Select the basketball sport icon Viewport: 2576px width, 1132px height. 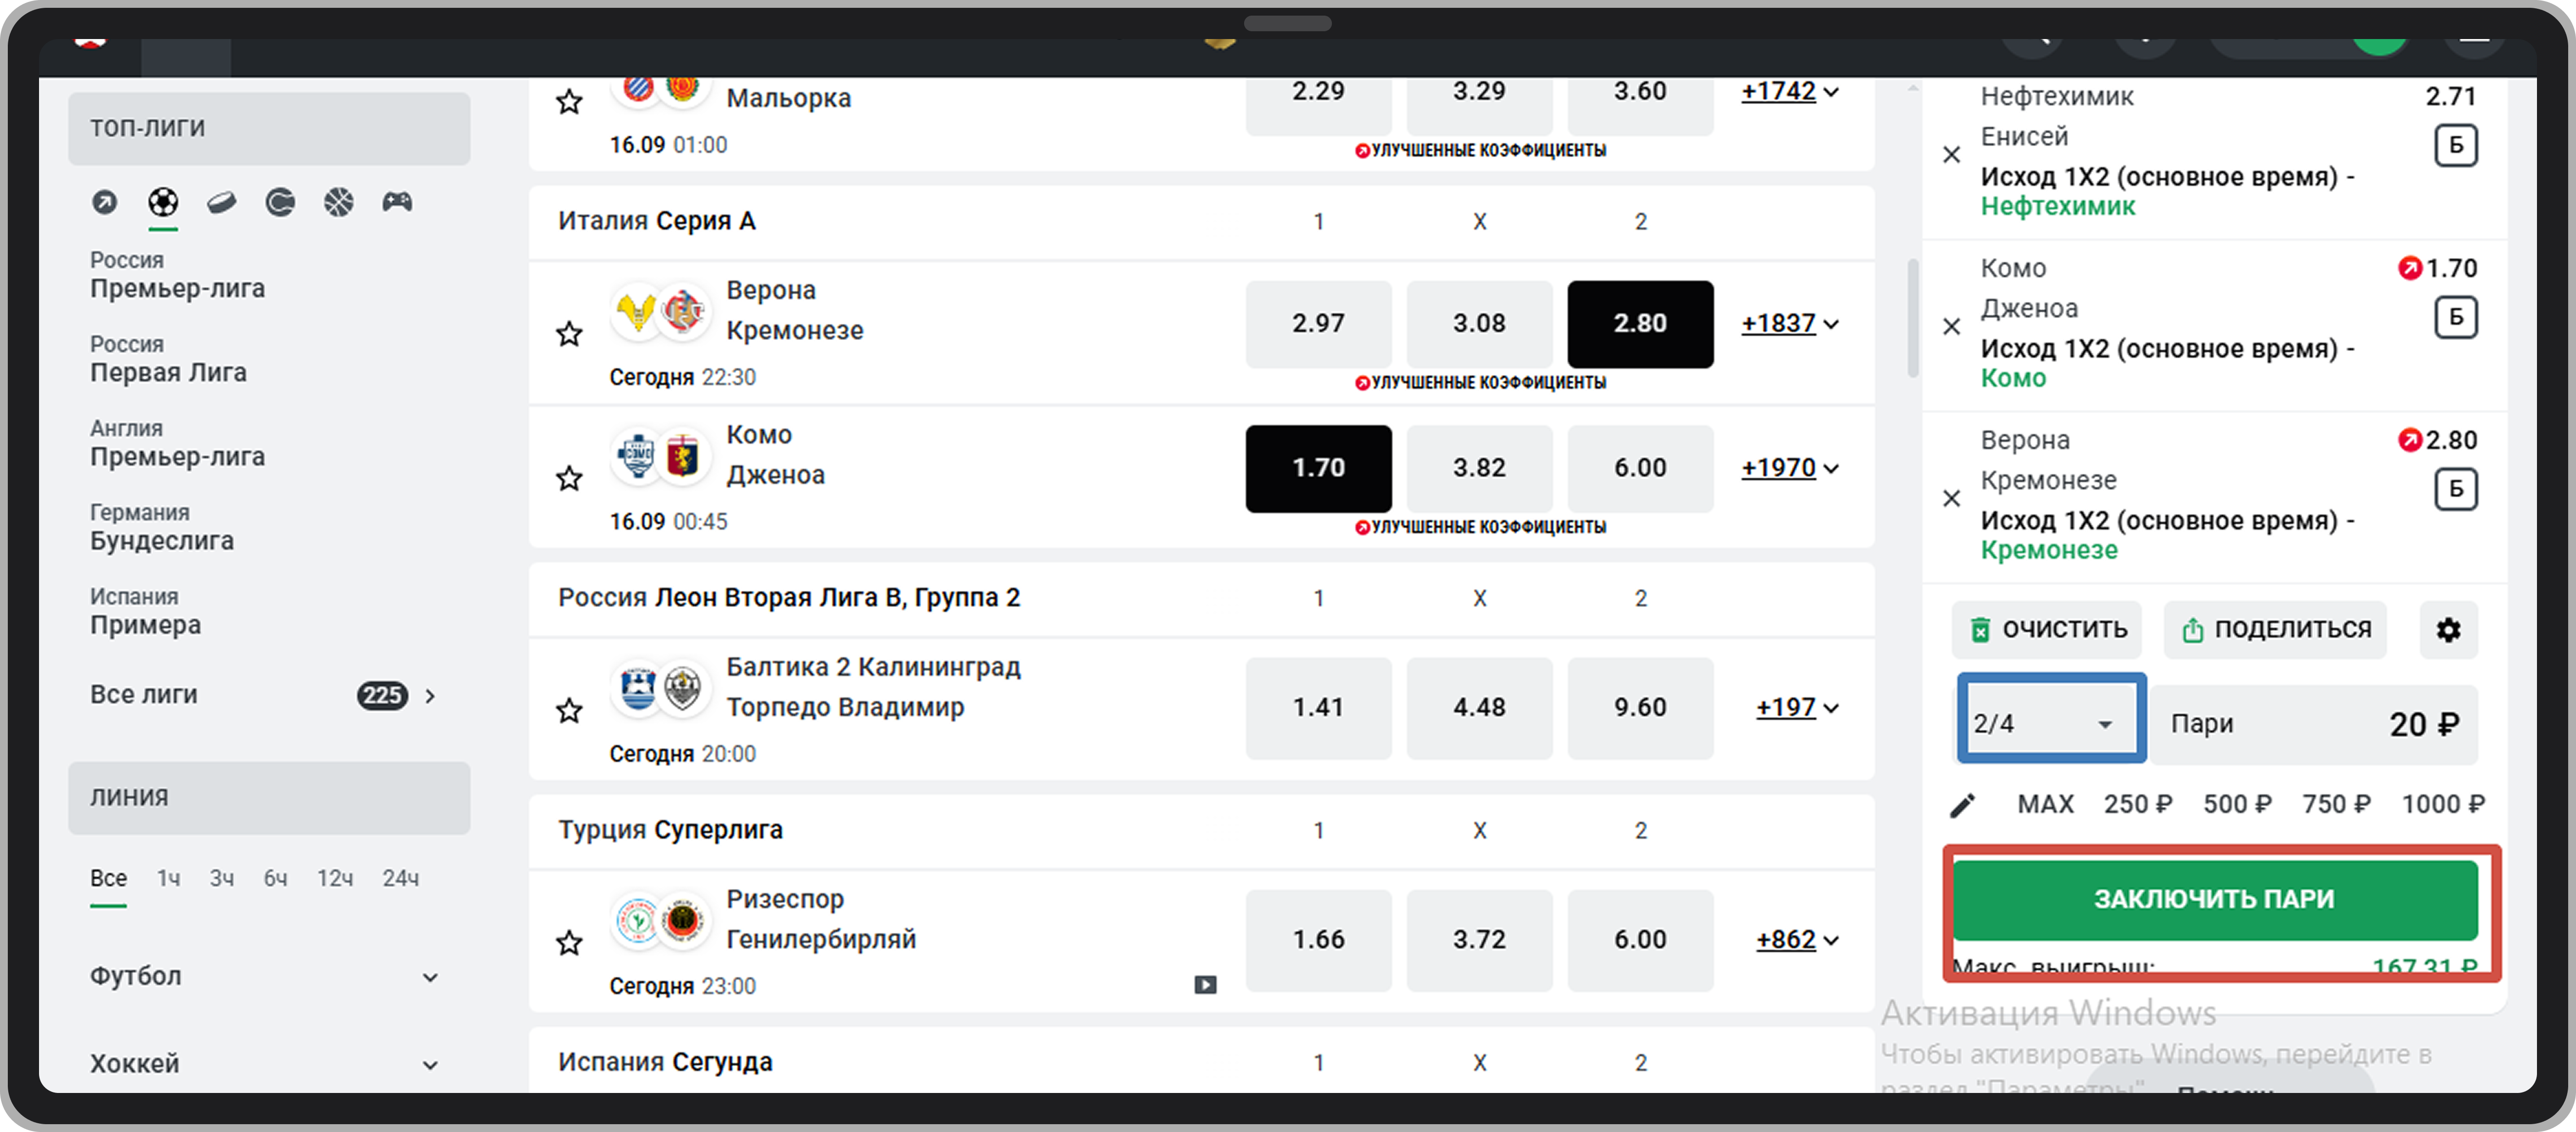(x=339, y=203)
